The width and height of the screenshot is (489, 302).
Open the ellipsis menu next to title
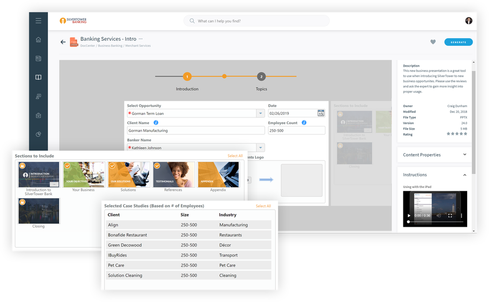tap(141, 39)
